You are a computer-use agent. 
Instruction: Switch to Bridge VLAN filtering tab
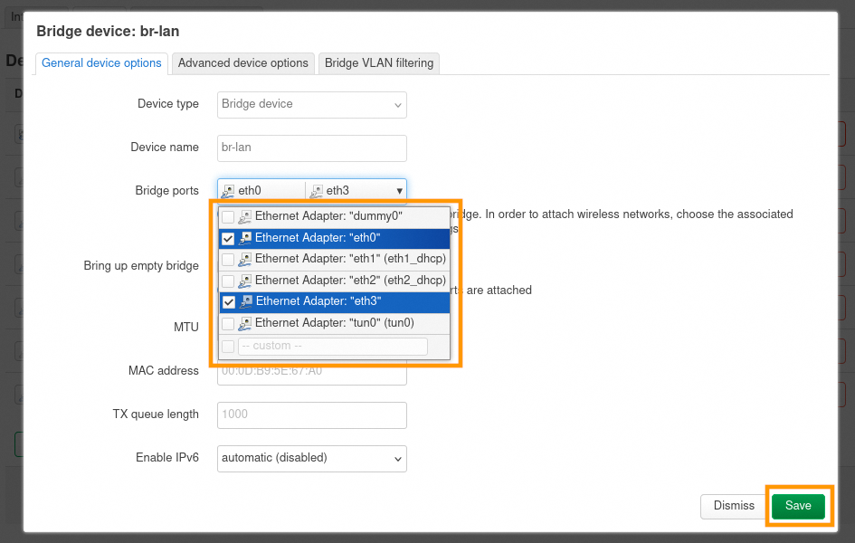tap(379, 63)
